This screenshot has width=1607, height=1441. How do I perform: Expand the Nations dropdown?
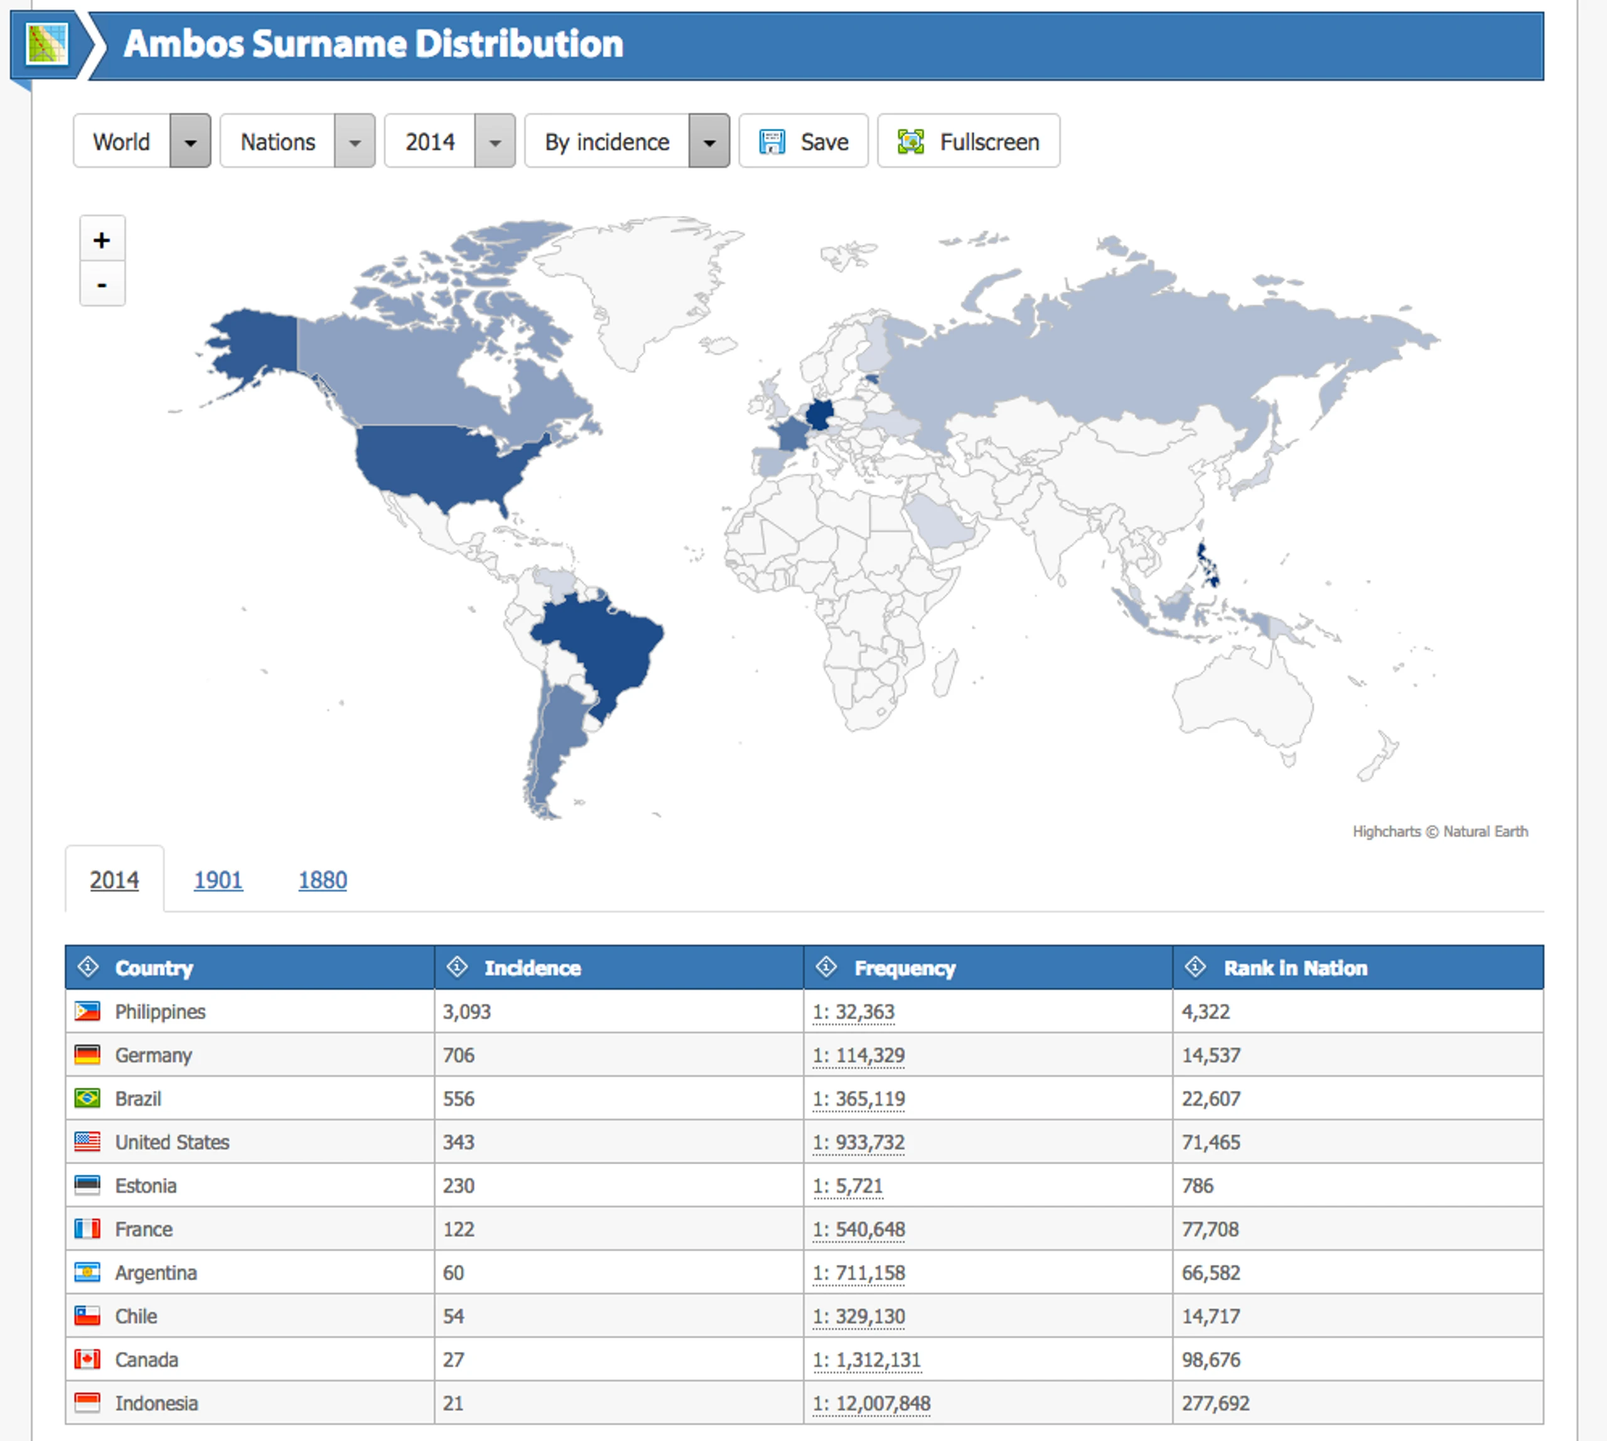pyautogui.click(x=354, y=142)
